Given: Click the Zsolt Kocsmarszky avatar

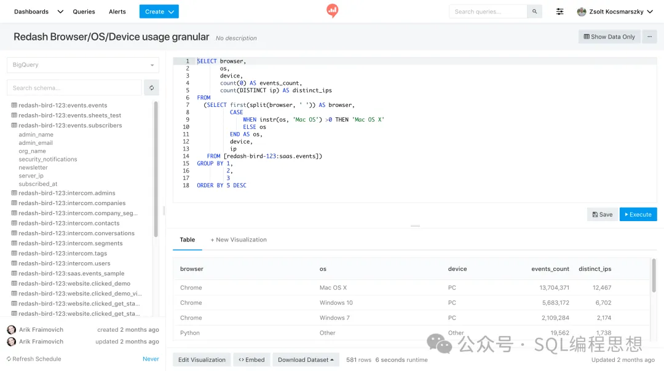Looking at the screenshot, I should pos(582,12).
